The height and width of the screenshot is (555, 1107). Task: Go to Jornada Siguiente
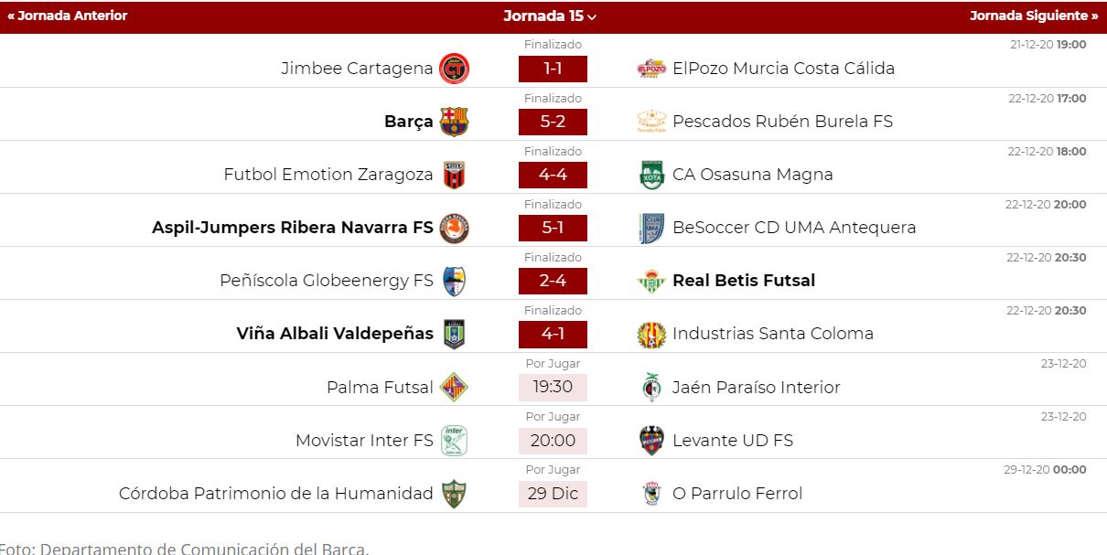[x=1034, y=16]
